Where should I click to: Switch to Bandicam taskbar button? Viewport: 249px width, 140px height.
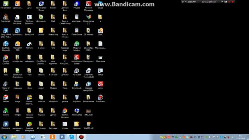[x=81, y=137]
